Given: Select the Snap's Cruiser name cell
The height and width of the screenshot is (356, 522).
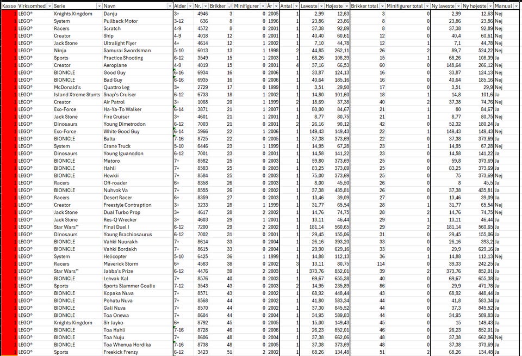Looking at the screenshot, I should [138, 95].
